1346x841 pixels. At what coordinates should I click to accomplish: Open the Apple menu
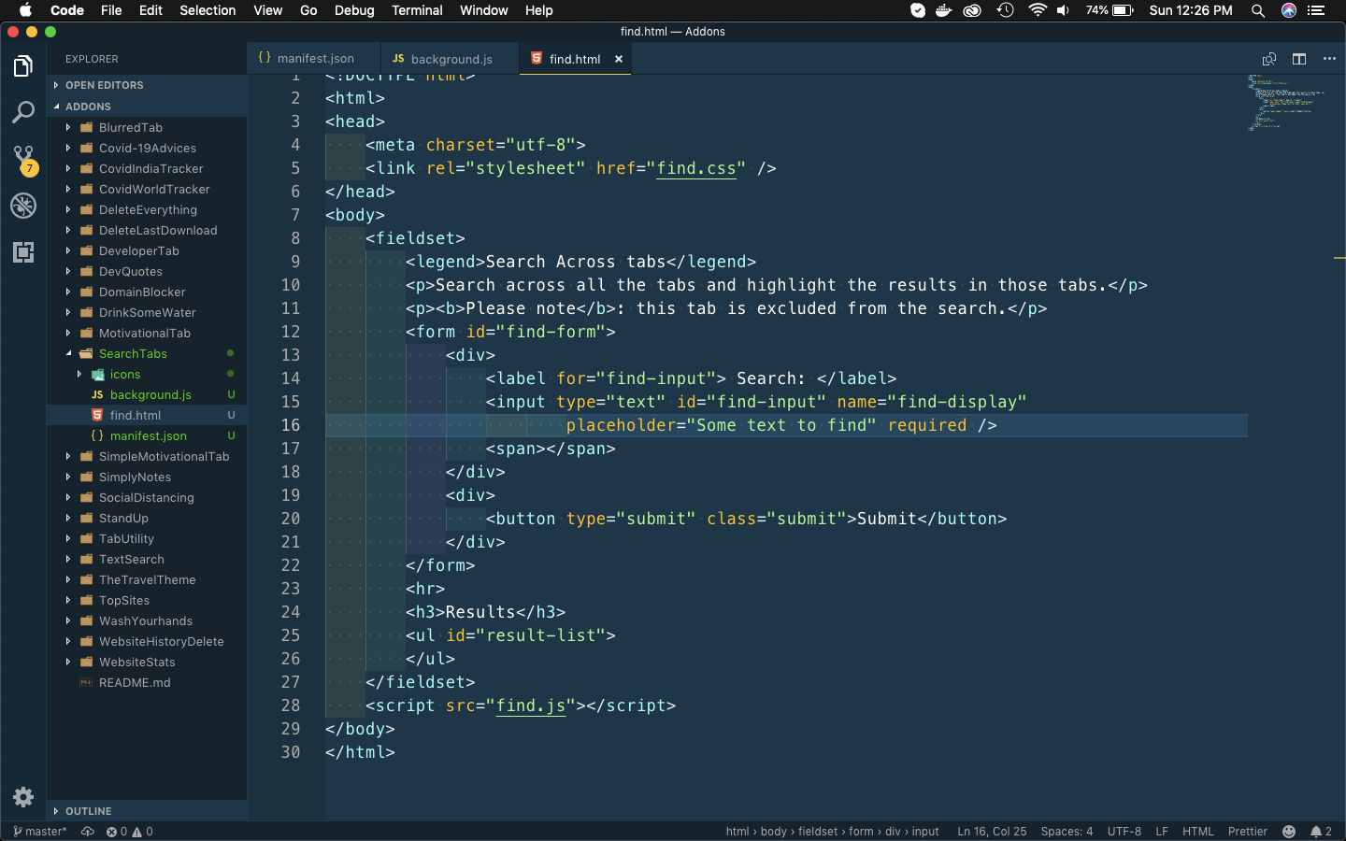click(x=25, y=10)
